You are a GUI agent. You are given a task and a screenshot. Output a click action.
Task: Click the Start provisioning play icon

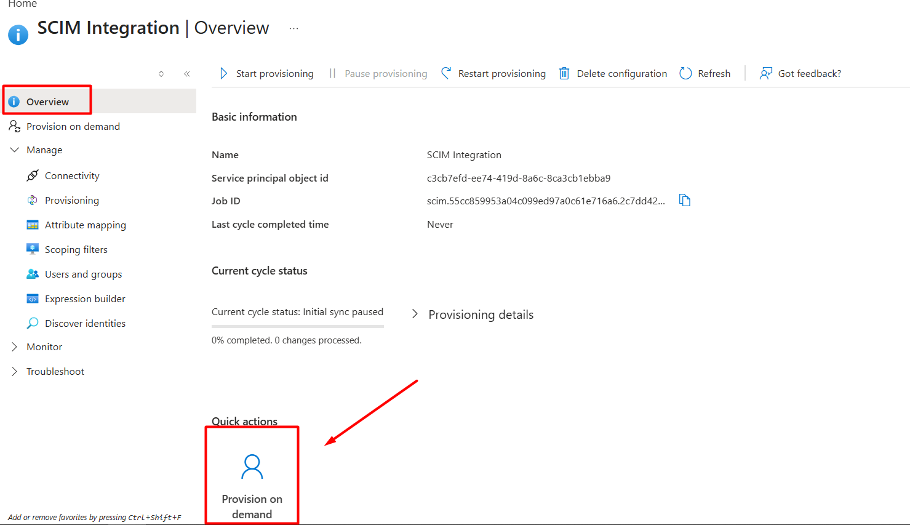(x=223, y=73)
